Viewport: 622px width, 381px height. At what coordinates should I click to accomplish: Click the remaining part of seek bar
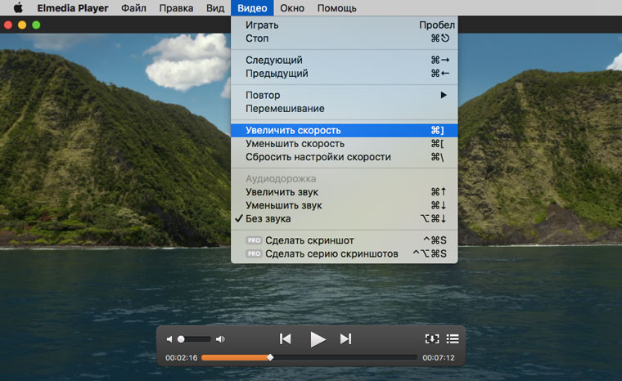345,357
